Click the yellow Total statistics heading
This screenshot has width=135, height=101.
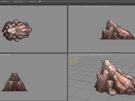(x=76, y=58)
